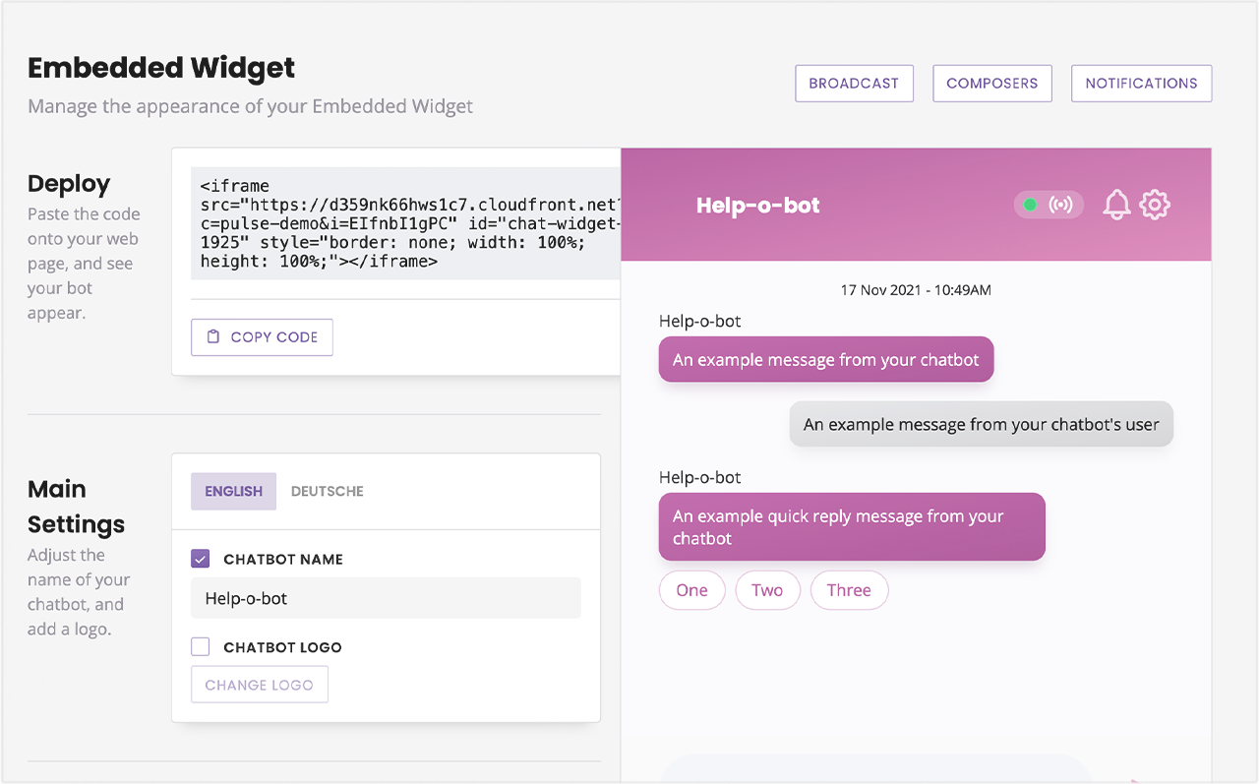Uncheck the Chatbot Name checkbox
The height and width of the screenshot is (784, 1259).
point(200,558)
